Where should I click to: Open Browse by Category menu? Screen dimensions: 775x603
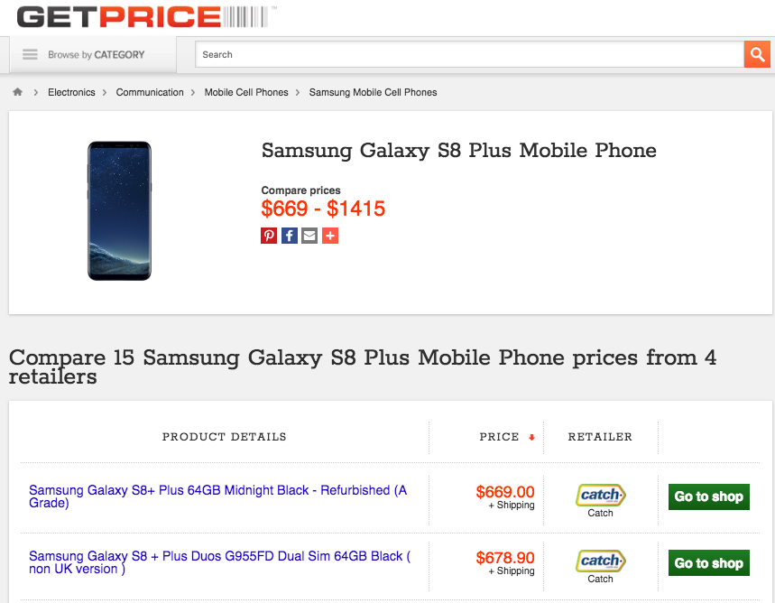pyautogui.click(x=83, y=55)
